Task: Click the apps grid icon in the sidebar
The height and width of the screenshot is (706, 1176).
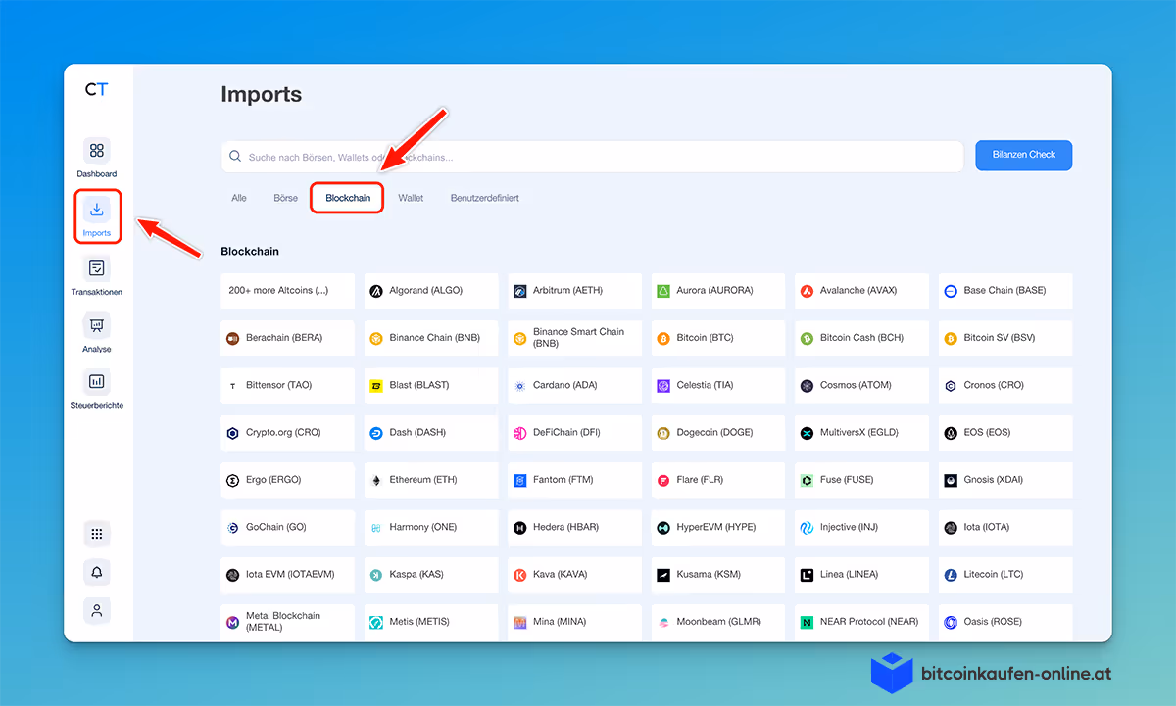Action: [96, 534]
